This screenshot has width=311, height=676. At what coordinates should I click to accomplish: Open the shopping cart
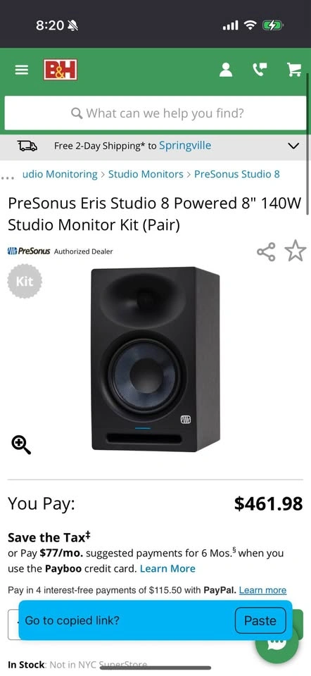pyautogui.click(x=294, y=70)
